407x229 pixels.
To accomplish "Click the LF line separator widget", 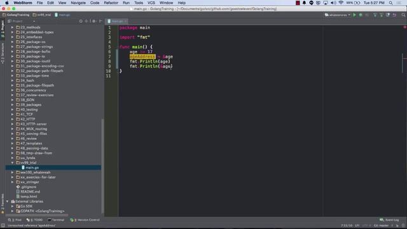I will (x=357, y=226).
